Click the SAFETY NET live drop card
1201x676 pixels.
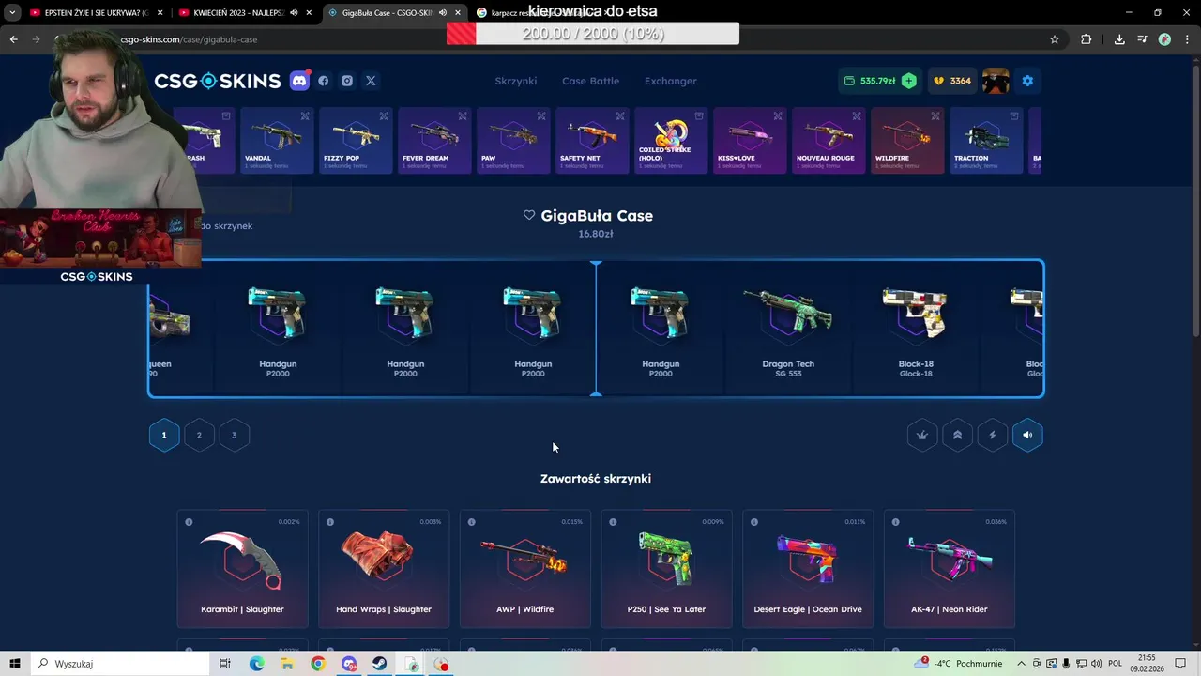592,140
